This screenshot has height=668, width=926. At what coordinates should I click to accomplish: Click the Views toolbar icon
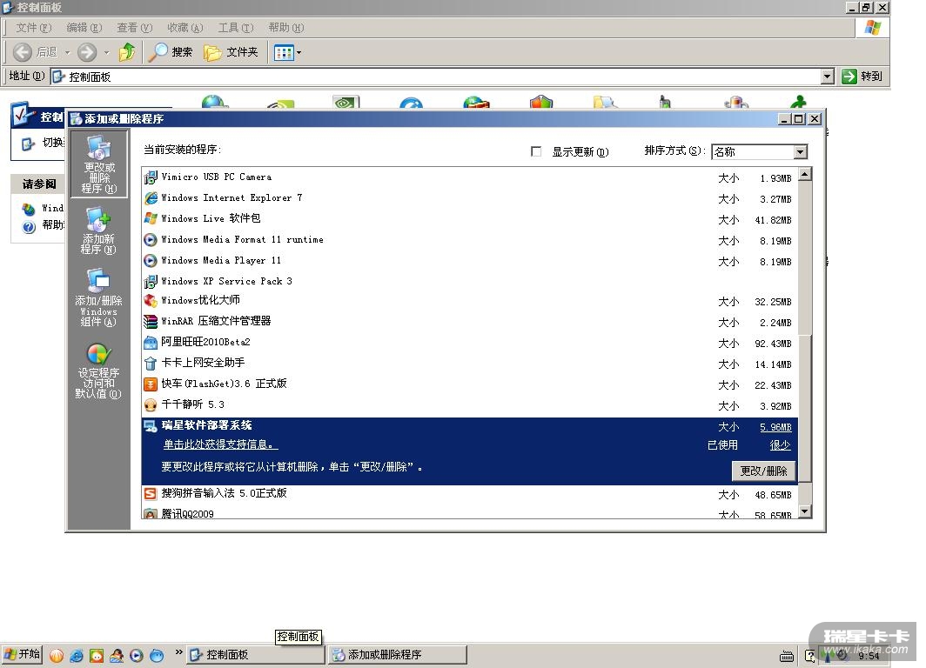(x=284, y=52)
